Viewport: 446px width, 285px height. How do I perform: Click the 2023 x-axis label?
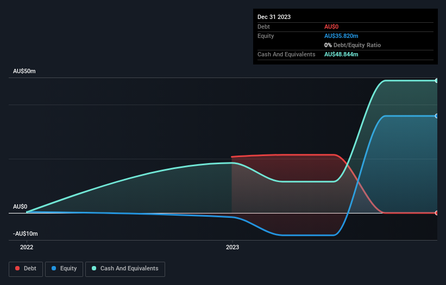pyautogui.click(x=233, y=247)
